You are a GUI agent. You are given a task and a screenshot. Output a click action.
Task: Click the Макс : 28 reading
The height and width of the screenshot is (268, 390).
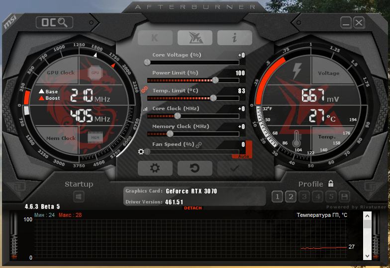point(70,215)
